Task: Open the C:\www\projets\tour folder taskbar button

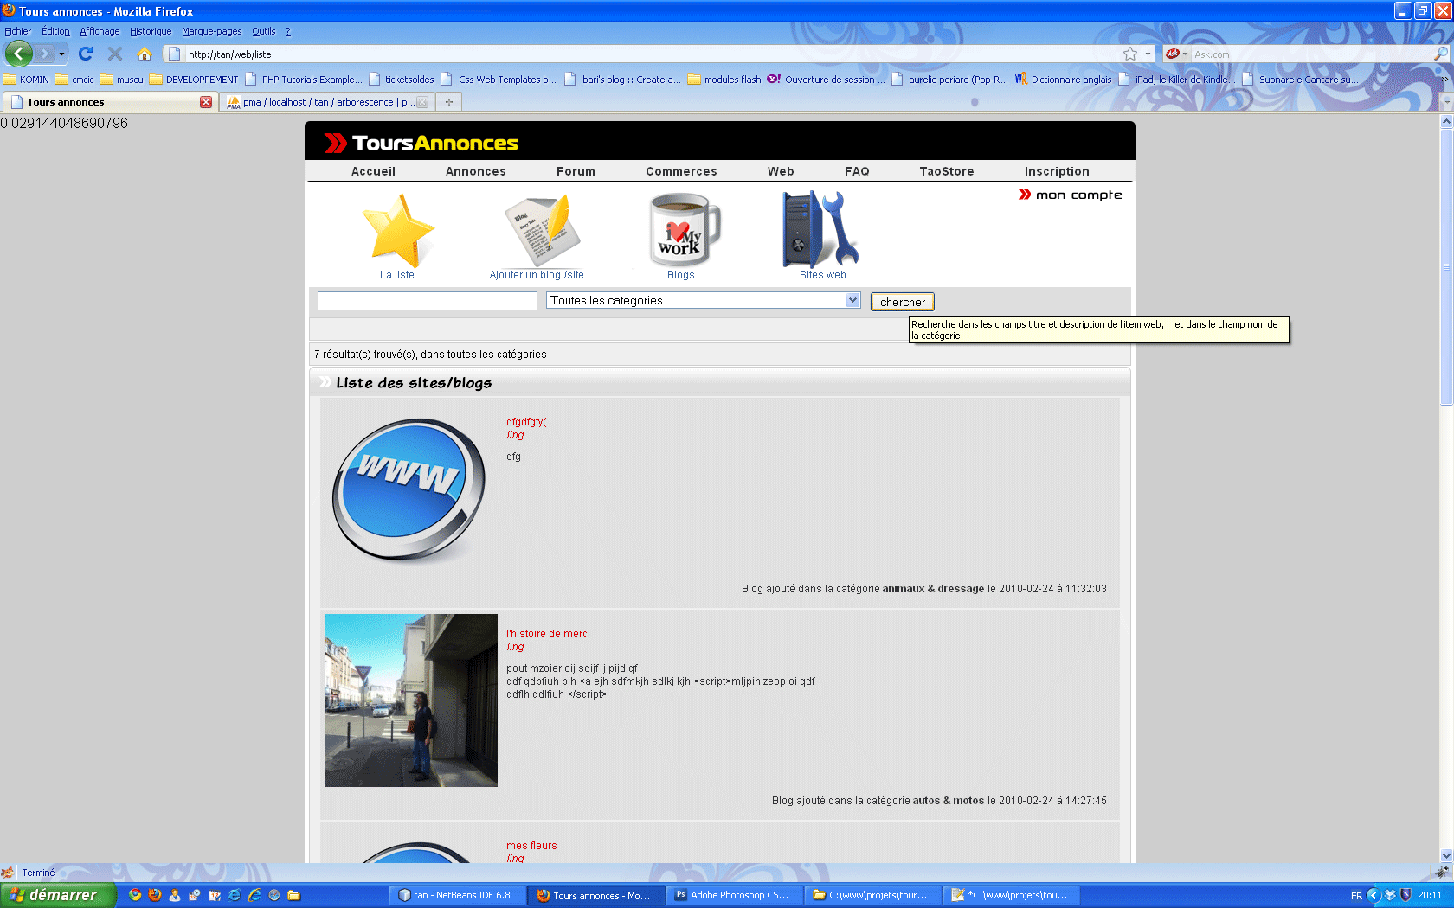Action: [872, 895]
